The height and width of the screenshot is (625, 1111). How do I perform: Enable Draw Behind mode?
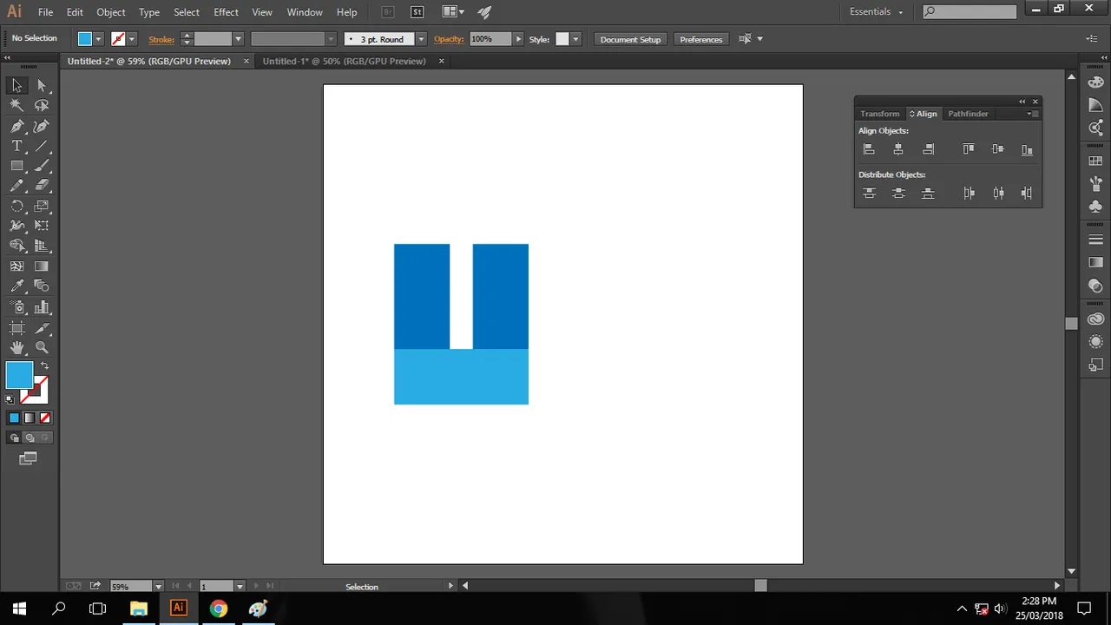pyautogui.click(x=29, y=437)
